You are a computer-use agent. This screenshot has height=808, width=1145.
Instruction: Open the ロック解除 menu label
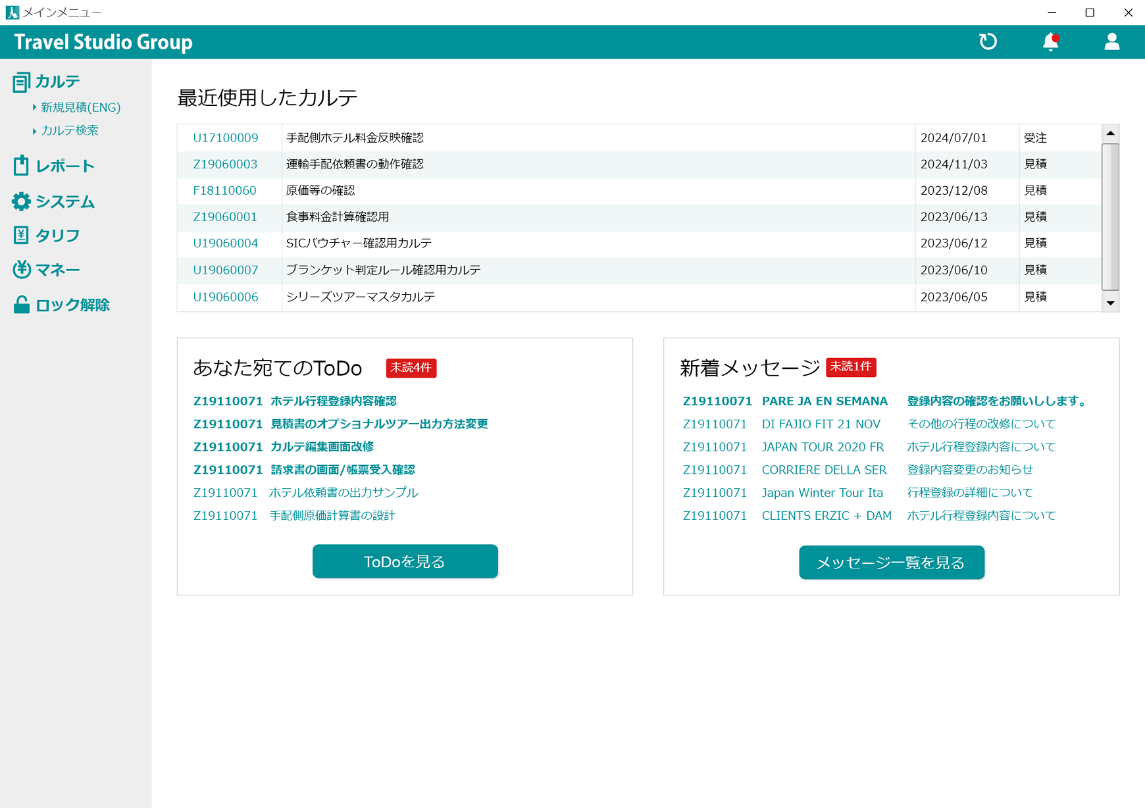[x=72, y=305]
